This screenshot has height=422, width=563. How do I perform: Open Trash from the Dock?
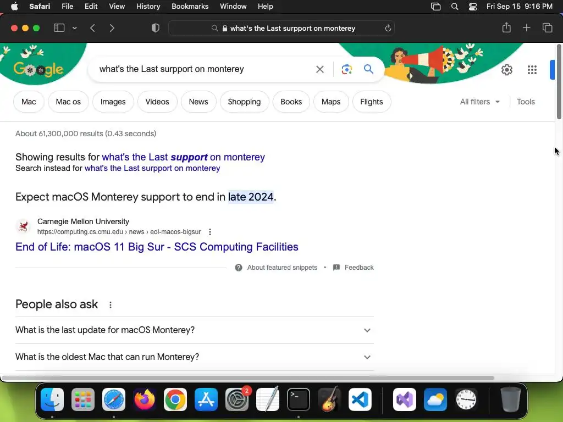point(510,399)
